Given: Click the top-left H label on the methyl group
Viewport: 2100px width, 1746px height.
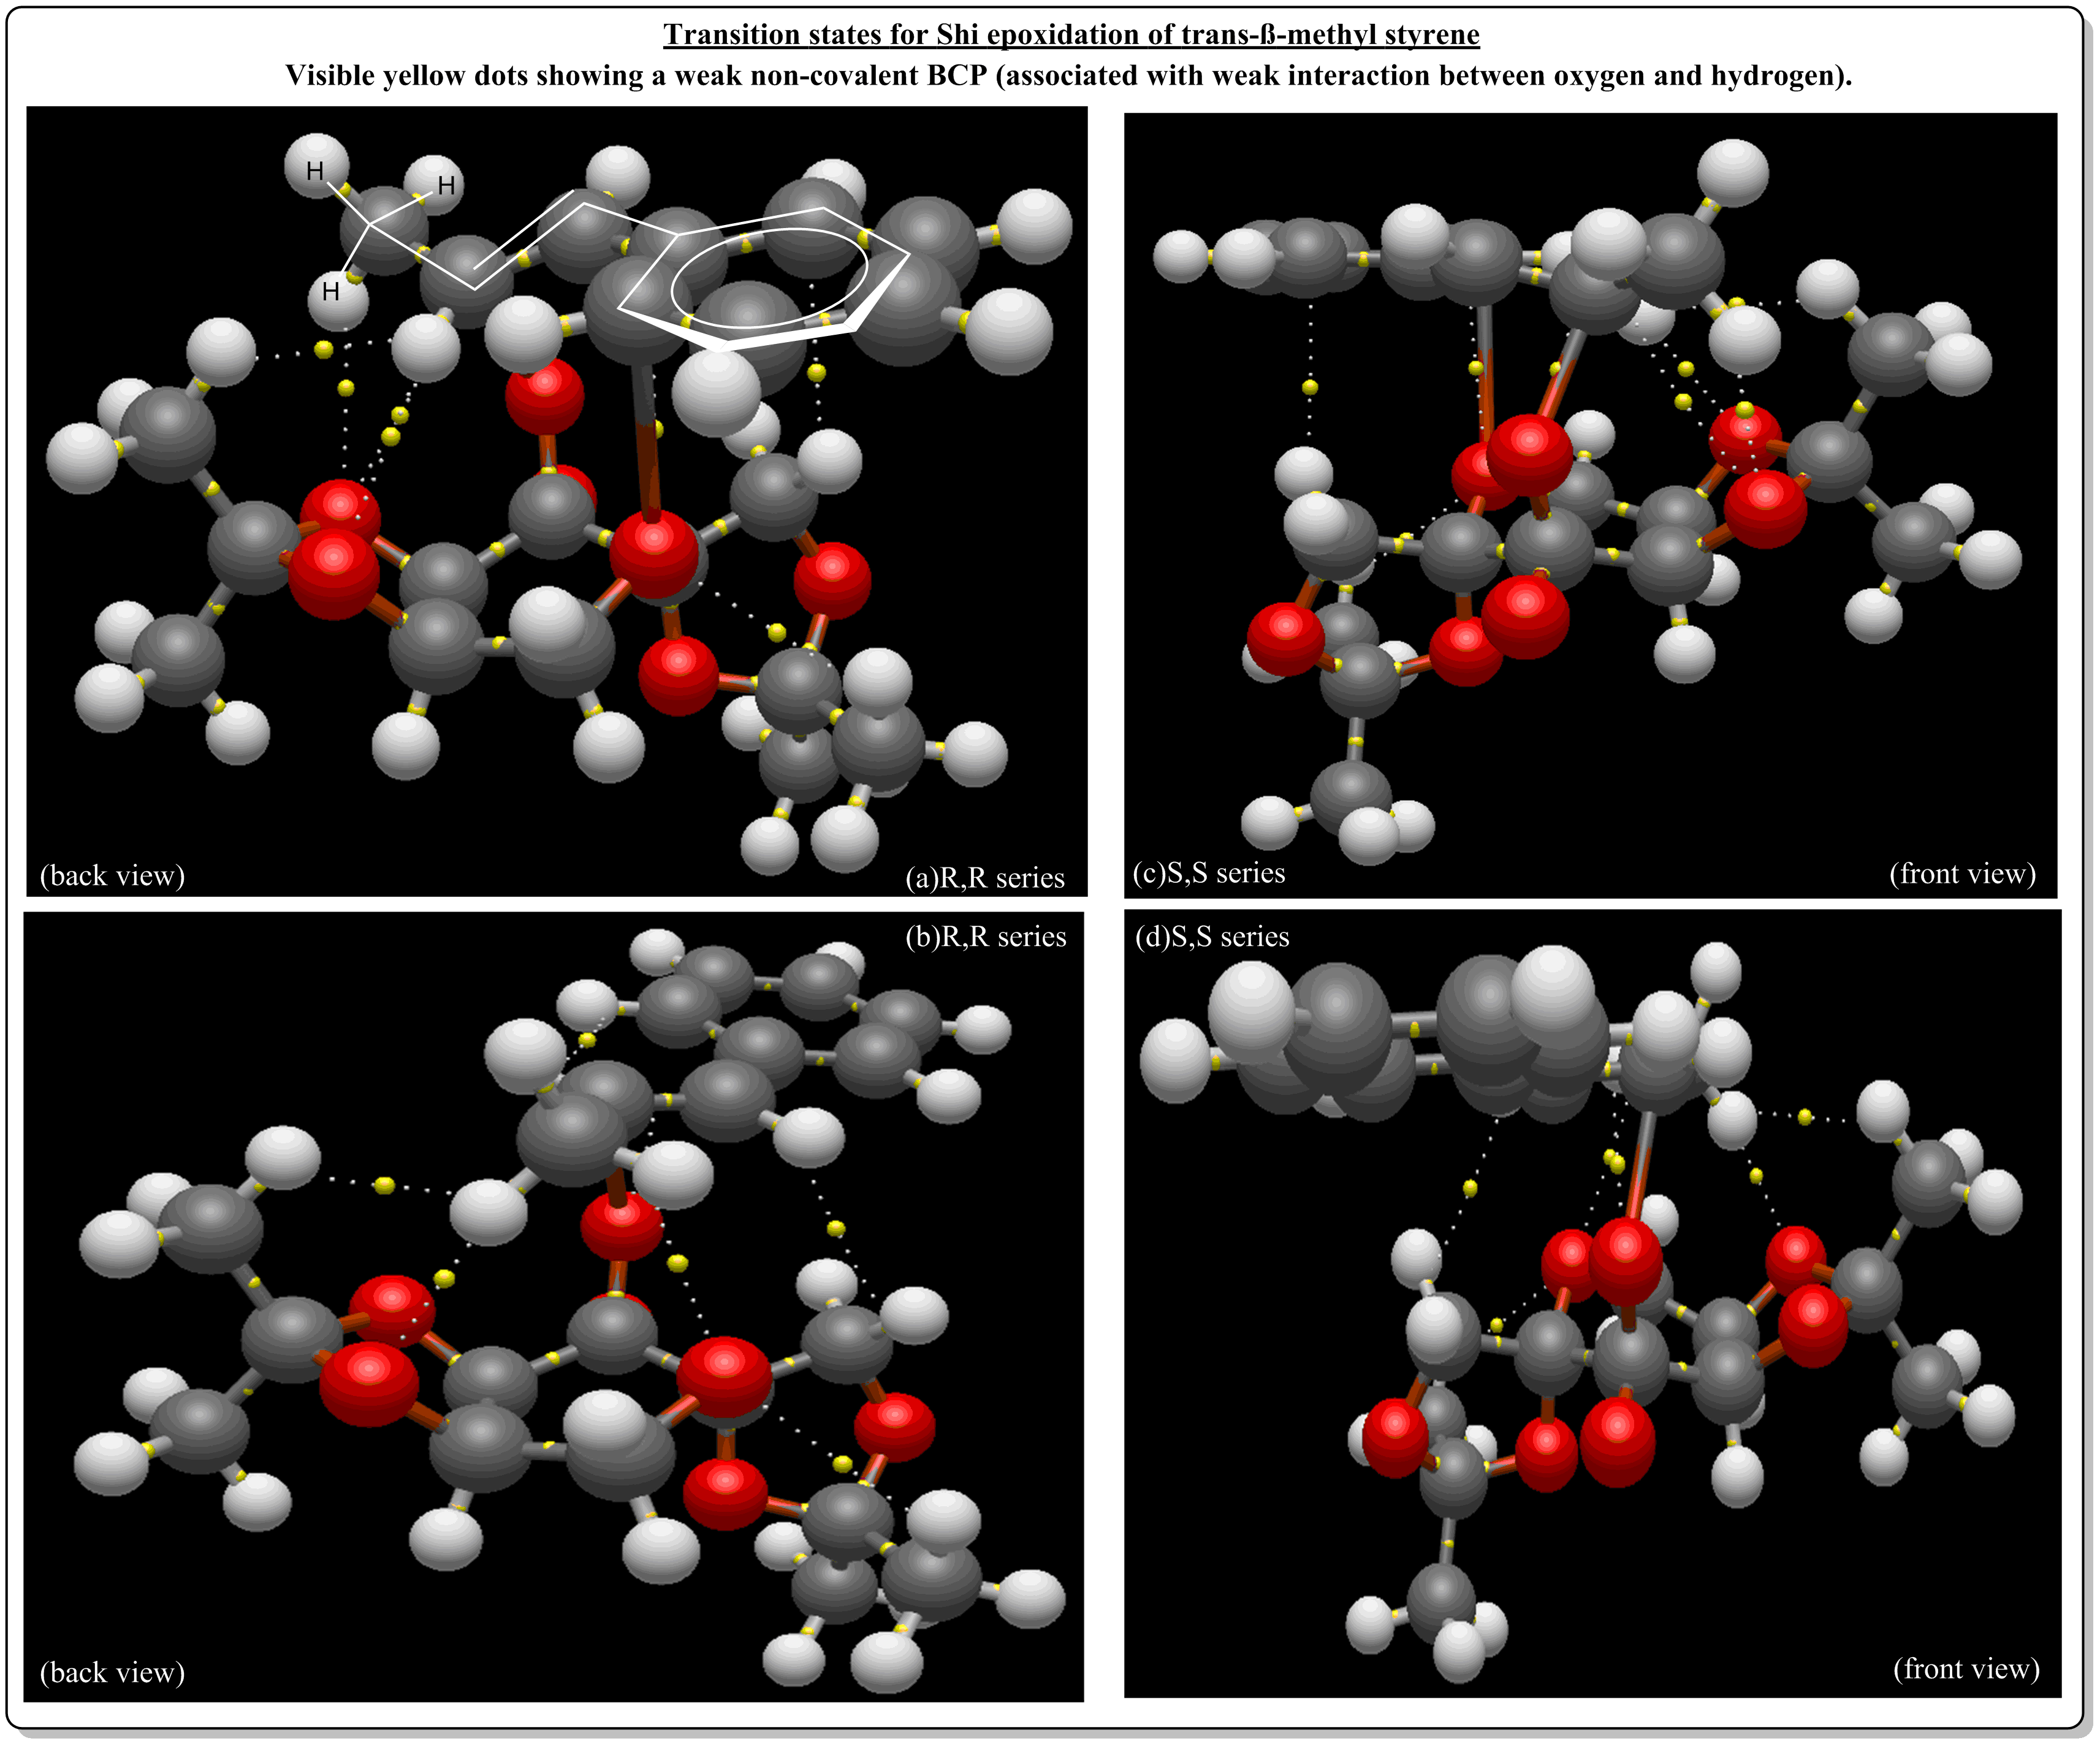Looking at the screenshot, I should pyautogui.click(x=315, y=171).
